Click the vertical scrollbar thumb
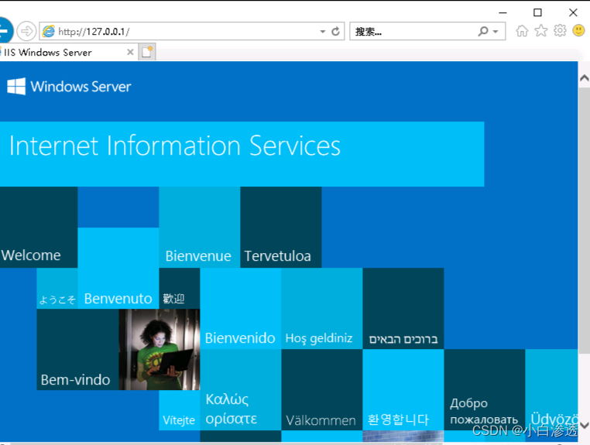This screenshot has width=590, height=445. point(584,221)
